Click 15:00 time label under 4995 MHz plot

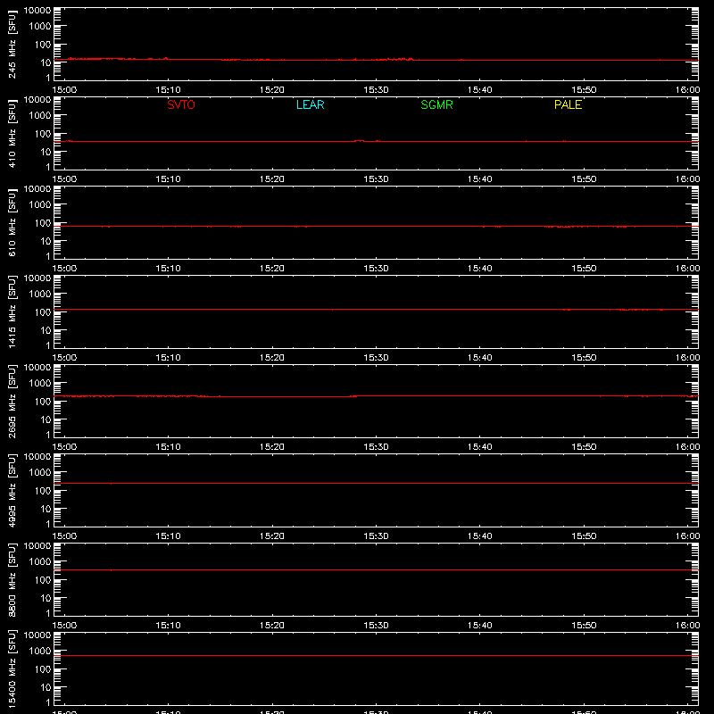coord(64,536)
